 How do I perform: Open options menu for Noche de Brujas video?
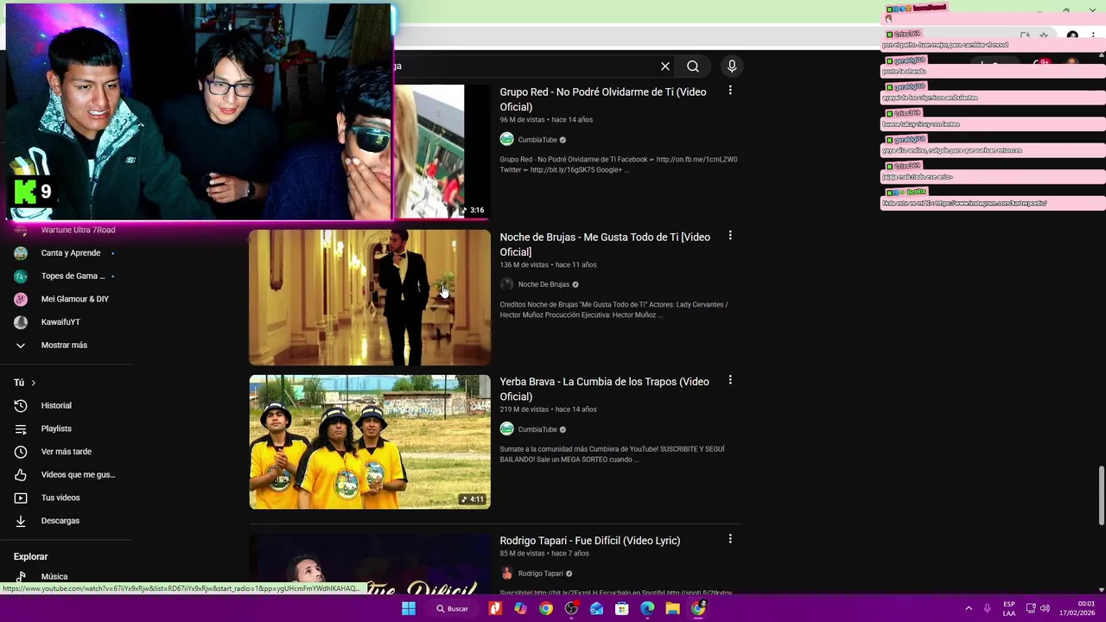click(730, 236)
